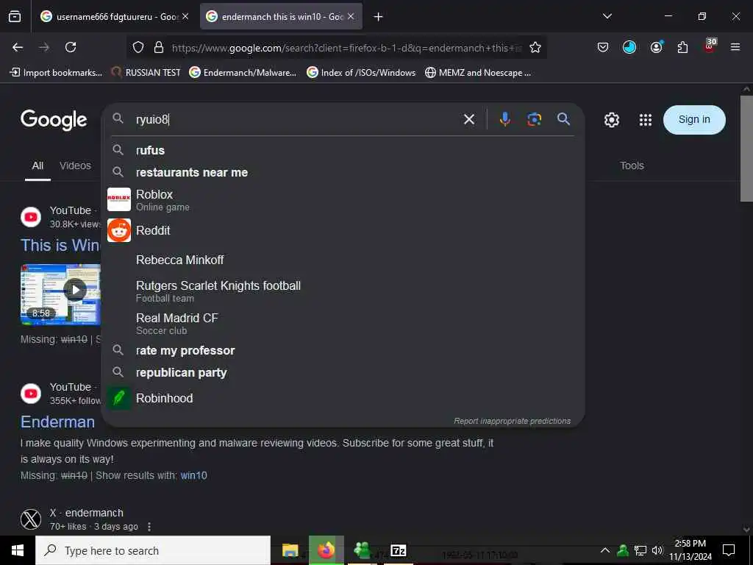Reload the page with refresh icon
Image resolution: width=753 pixels, height=565 pixels.
pyautogui.click(x=71, y=47)
